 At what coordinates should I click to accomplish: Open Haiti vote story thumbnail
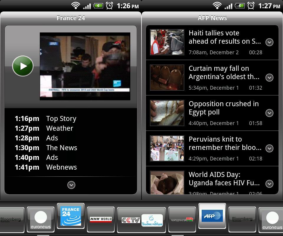(167, 42)
